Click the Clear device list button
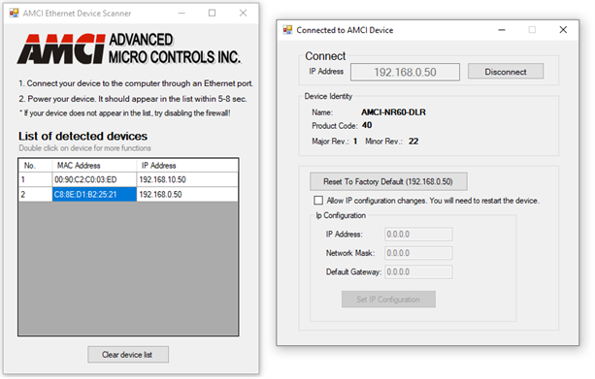Image resolution: width=595 pixels, height=379 pixels. (x=128, y=355)
